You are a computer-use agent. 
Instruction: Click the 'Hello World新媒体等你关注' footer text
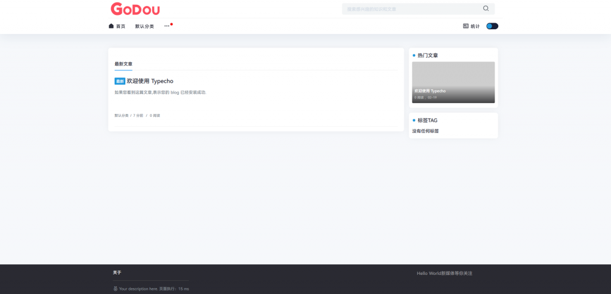pyautogui.click(x=445, y=273)
